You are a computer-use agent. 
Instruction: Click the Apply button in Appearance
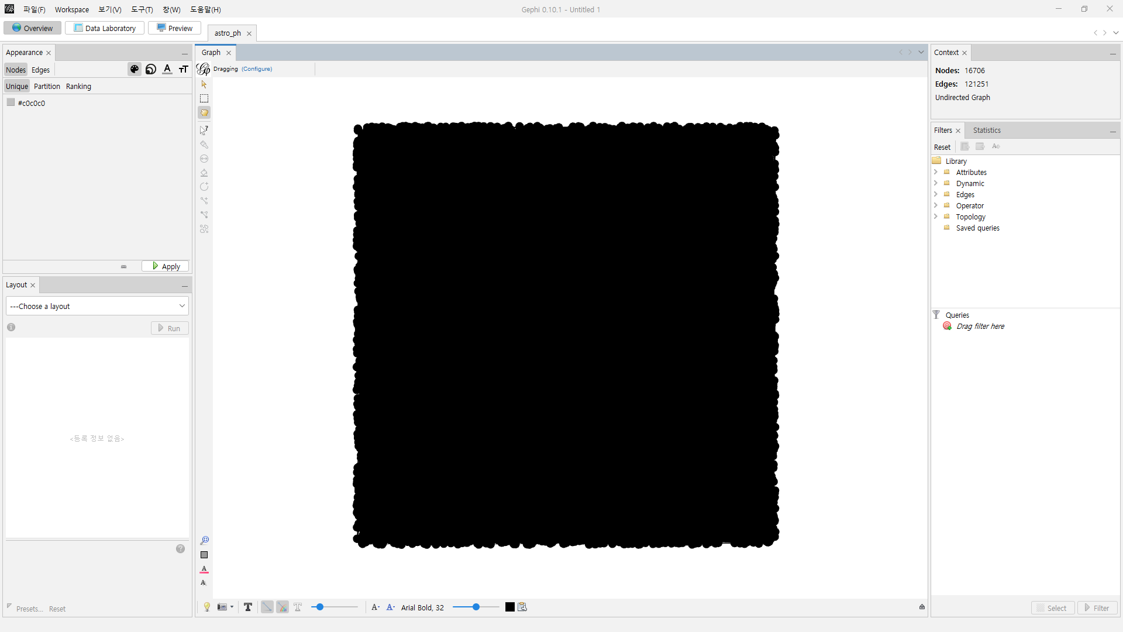[x=166, y=266]
